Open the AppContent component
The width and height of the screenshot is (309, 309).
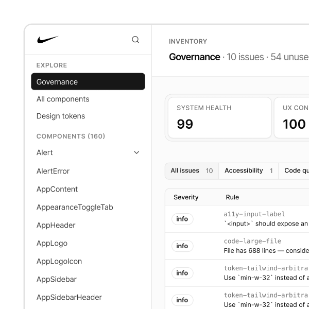tap(57, 189)
